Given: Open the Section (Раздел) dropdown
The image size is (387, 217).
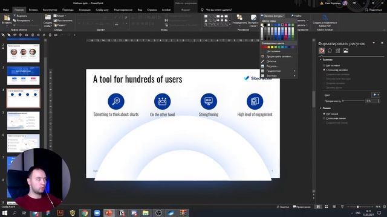Looking at the screenshot, I should pos(60,25).
